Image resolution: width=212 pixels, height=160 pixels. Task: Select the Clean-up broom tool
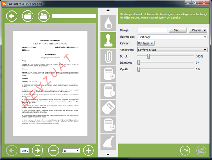[108, 142]
